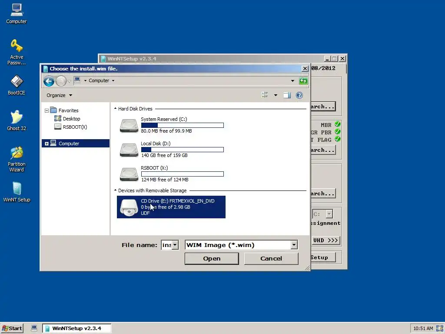This screenshot has height=334, width=445.
Task: Change the view with the view icon
Action: pyautogui.click(x=265, y=95)
